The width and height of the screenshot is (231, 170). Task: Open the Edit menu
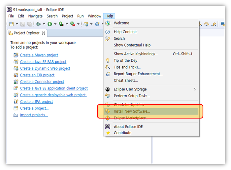(21, 16)
